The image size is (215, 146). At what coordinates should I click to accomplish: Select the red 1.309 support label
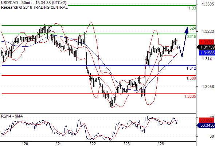pyautogui.click(x=191, y=78)
